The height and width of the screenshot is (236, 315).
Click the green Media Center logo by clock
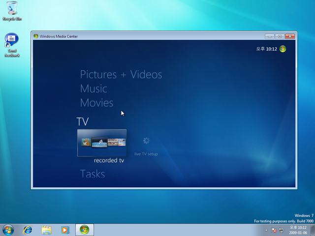[283, 49]
